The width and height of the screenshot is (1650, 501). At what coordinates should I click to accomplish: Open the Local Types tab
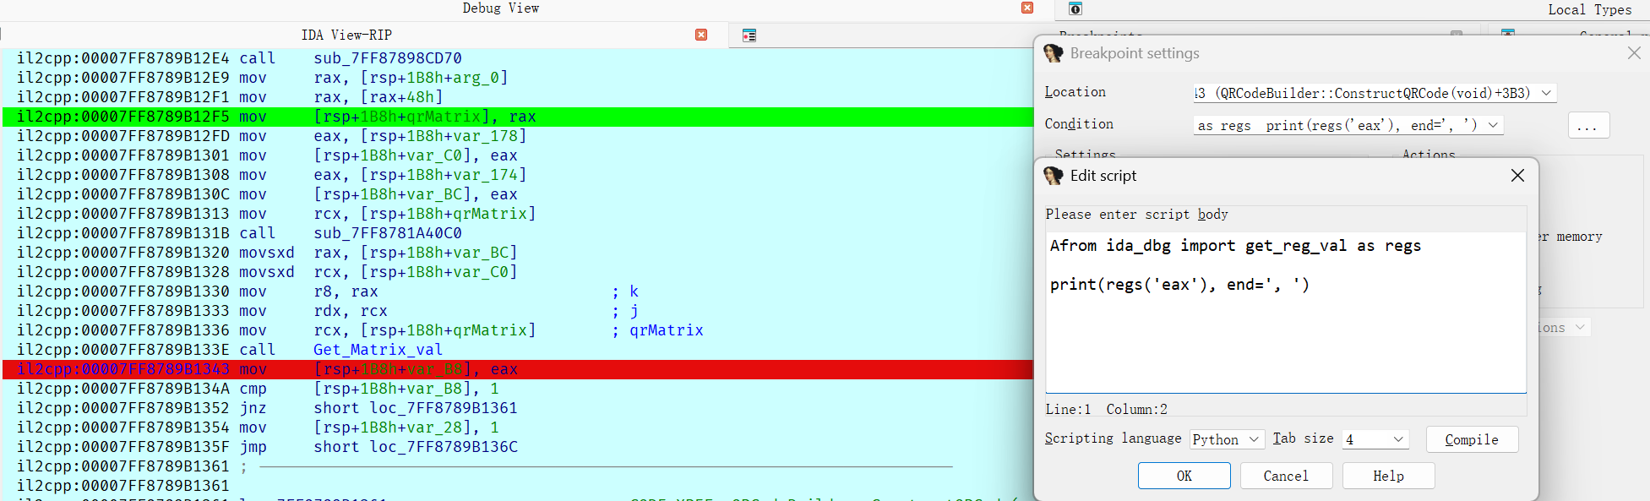(x=1589, y=9)
